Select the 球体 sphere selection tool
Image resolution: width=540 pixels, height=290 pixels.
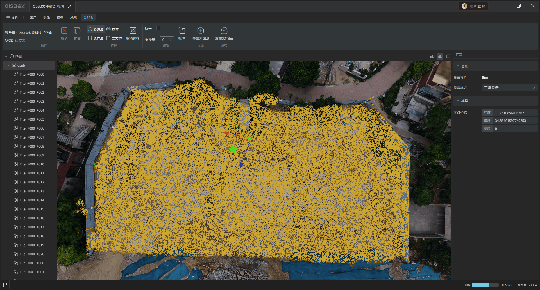tap(112, 29)
